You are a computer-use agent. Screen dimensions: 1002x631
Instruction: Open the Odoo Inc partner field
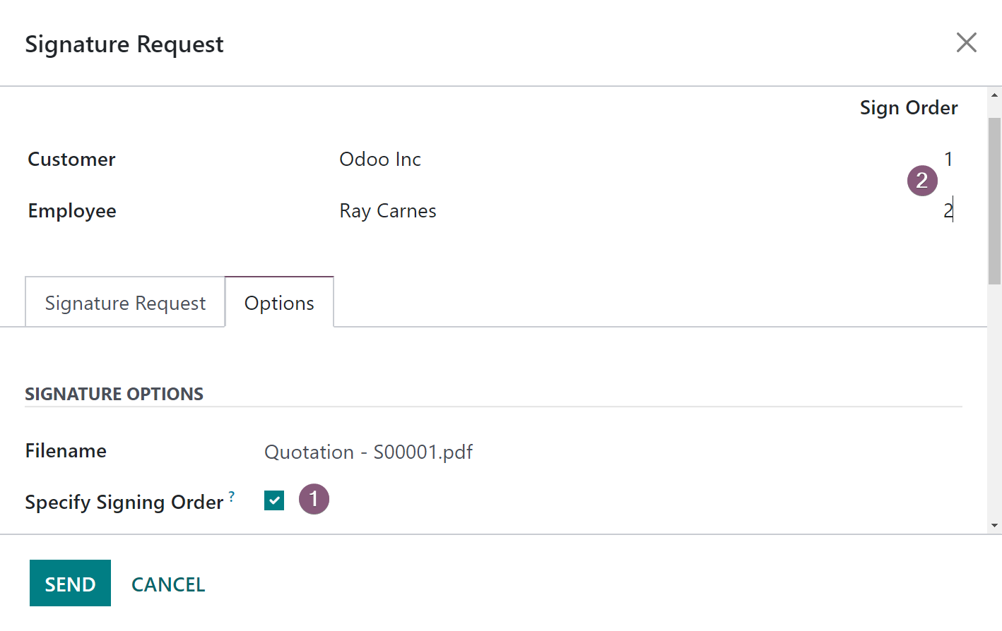[380, 159]
